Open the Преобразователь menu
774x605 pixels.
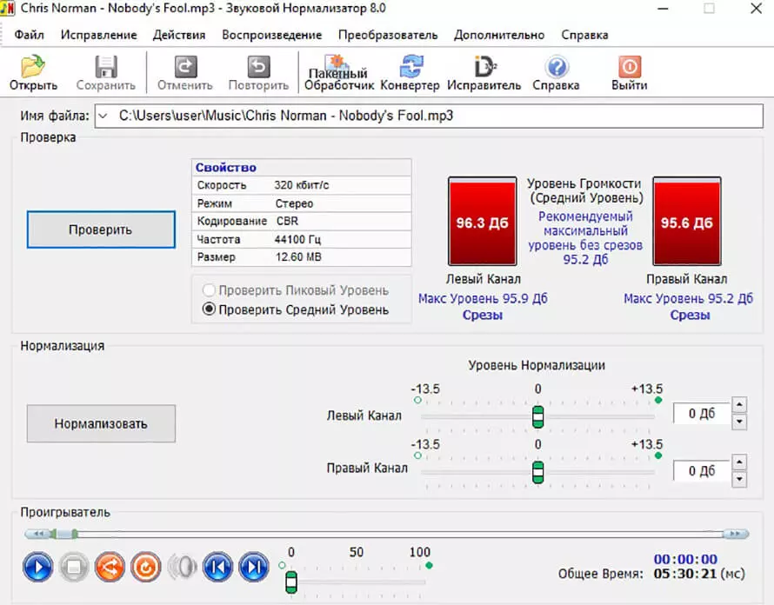[x=388, y=35]
